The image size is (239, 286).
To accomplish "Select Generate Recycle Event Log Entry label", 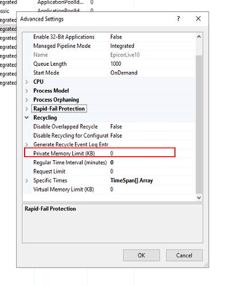I will coord(71,145).
